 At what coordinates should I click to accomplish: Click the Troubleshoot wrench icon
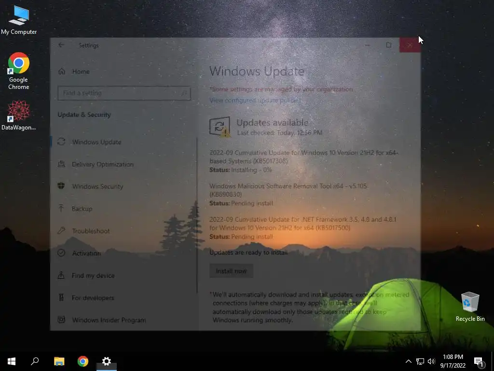click(61, 230)
